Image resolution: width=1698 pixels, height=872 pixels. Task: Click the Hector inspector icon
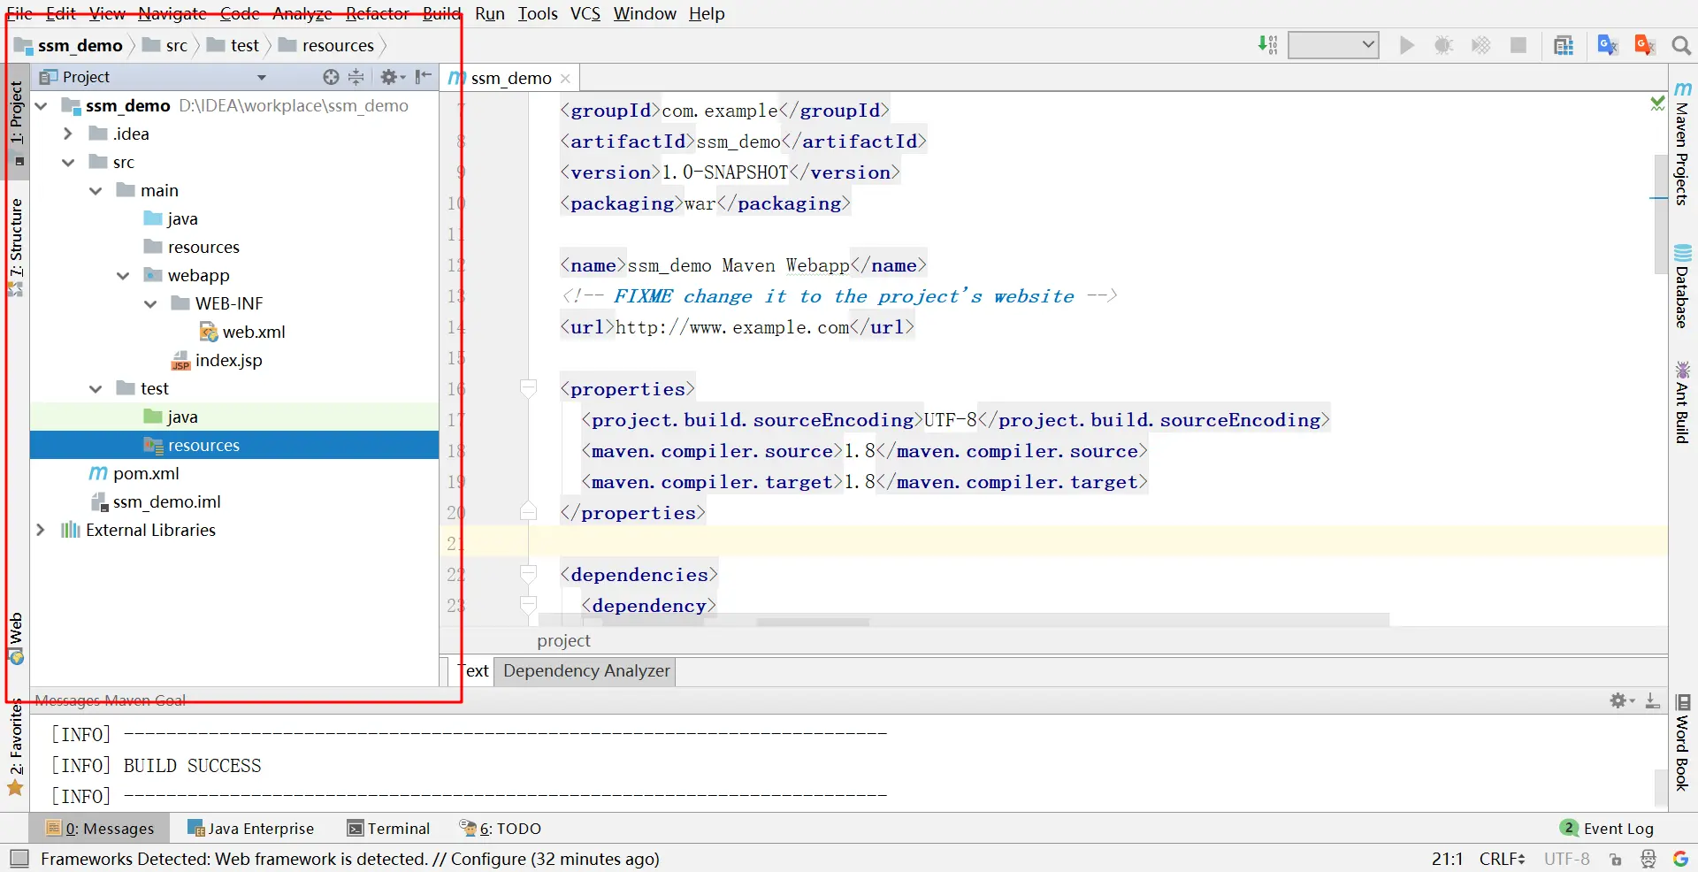(1648, 859)
